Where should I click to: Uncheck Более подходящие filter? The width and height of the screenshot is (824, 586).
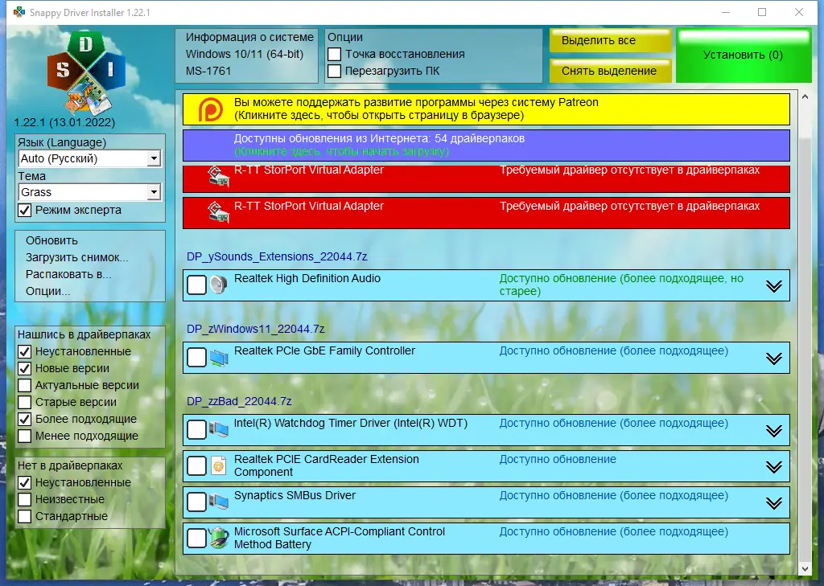[x=25, y=419]
